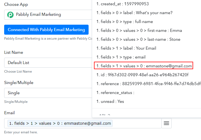201x140 pixels.
Task: Select fields > 0 > type : full-name option
Action: coord(125,22)
